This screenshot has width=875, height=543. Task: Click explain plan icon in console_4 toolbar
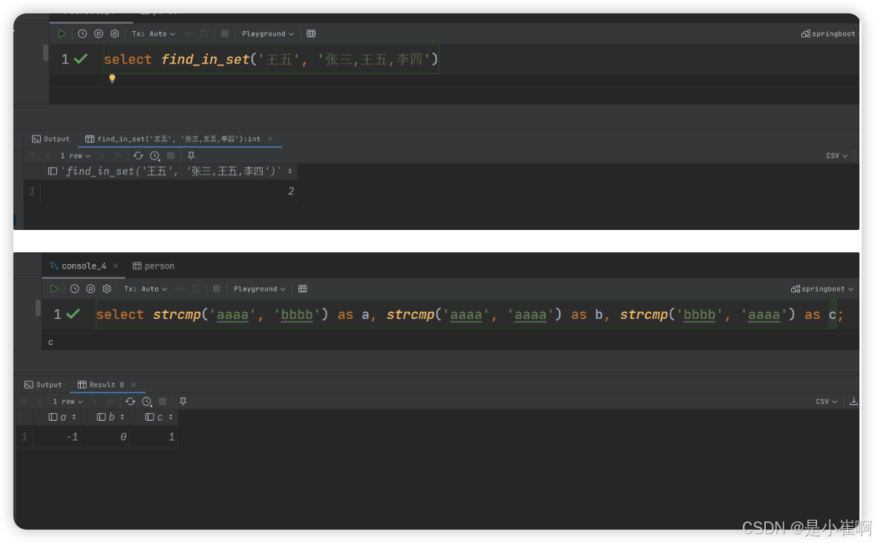[x=91, y=289]
